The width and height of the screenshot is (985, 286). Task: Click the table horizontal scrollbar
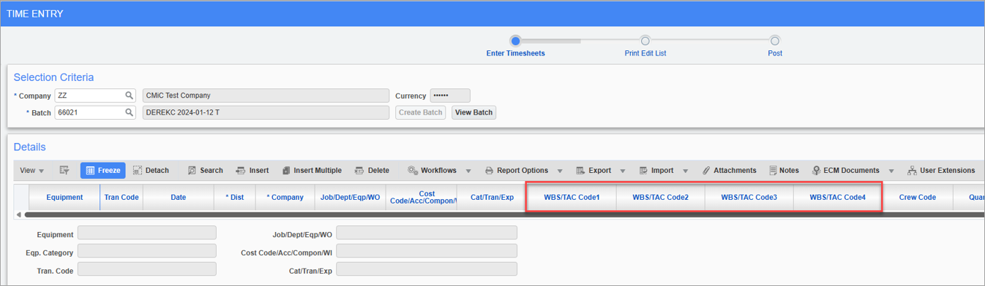(504, 215)
